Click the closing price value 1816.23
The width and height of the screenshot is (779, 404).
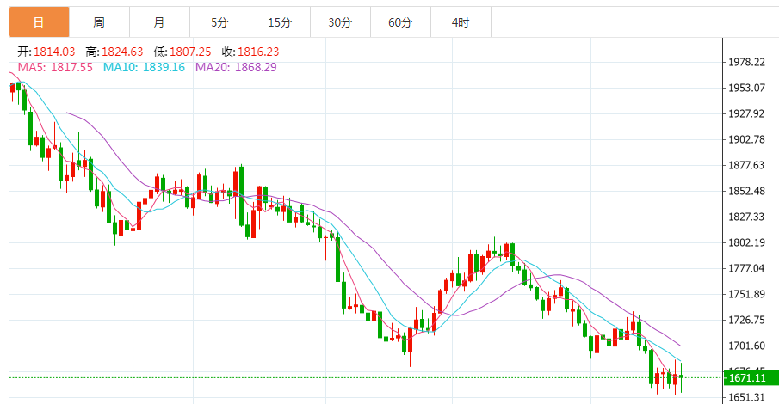click(x=261, y=52)
